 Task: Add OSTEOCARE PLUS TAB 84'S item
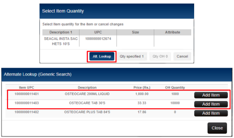[x=211, y=113]
